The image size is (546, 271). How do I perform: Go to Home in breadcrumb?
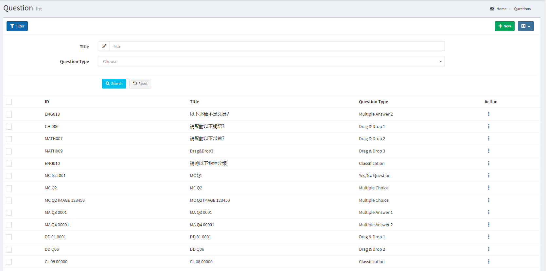pos(501,9)
